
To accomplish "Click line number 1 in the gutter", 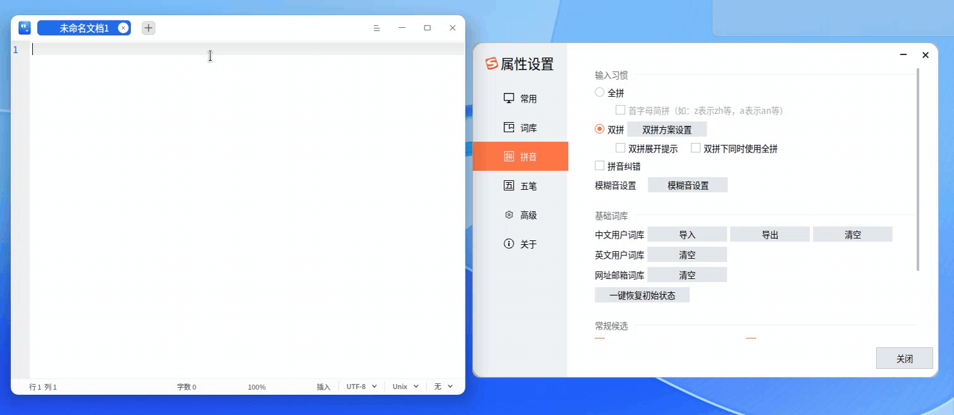I will click(x=15, y=49).
